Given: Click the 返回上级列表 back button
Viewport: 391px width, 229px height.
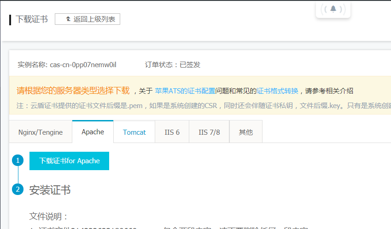Looking at the screenshot, I should [88, 19].
